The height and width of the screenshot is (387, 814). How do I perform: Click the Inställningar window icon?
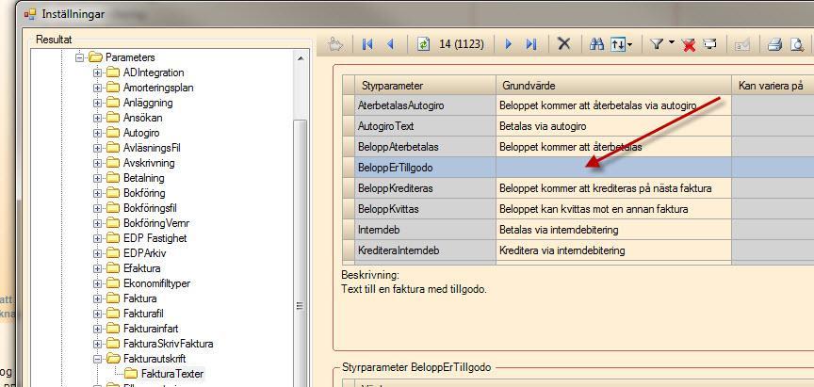point(31,14)
